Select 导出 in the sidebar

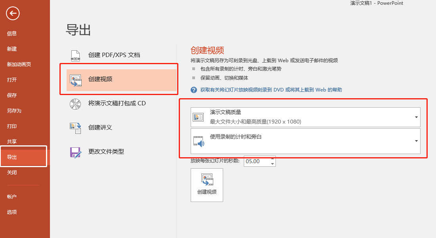click(x=24, y=157)
